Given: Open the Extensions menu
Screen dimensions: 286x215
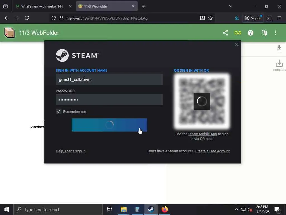Looking at the screenshot, I should [x=270, y=18].
